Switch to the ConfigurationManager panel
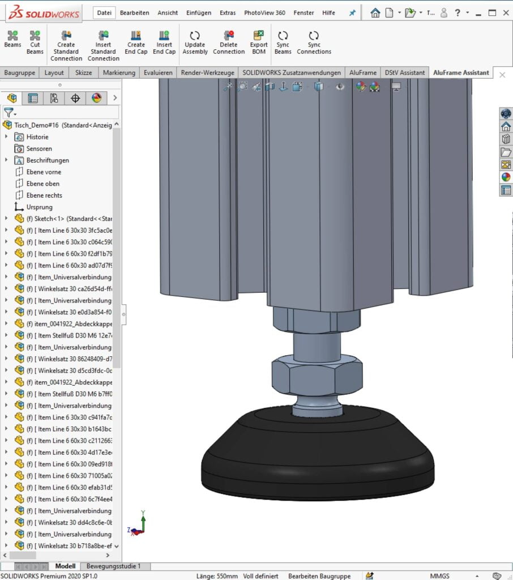 pos(54,98)
